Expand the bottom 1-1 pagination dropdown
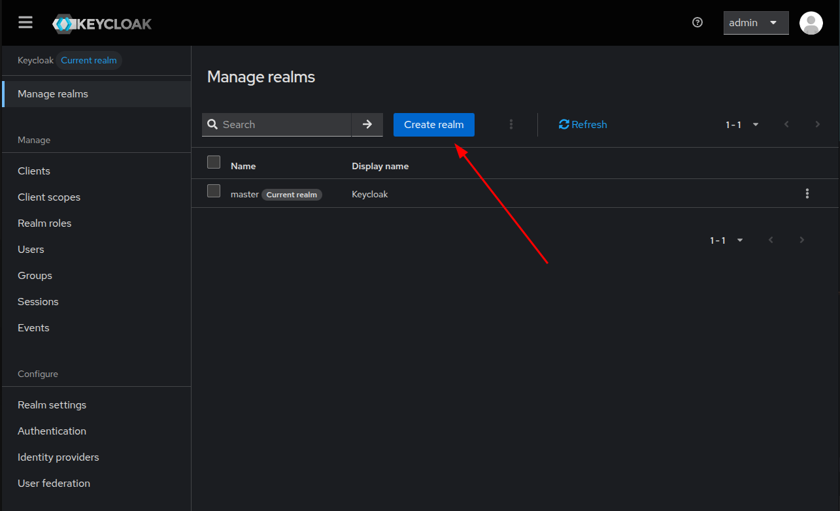This screenshot has height=511, width=840. point(727,240)
